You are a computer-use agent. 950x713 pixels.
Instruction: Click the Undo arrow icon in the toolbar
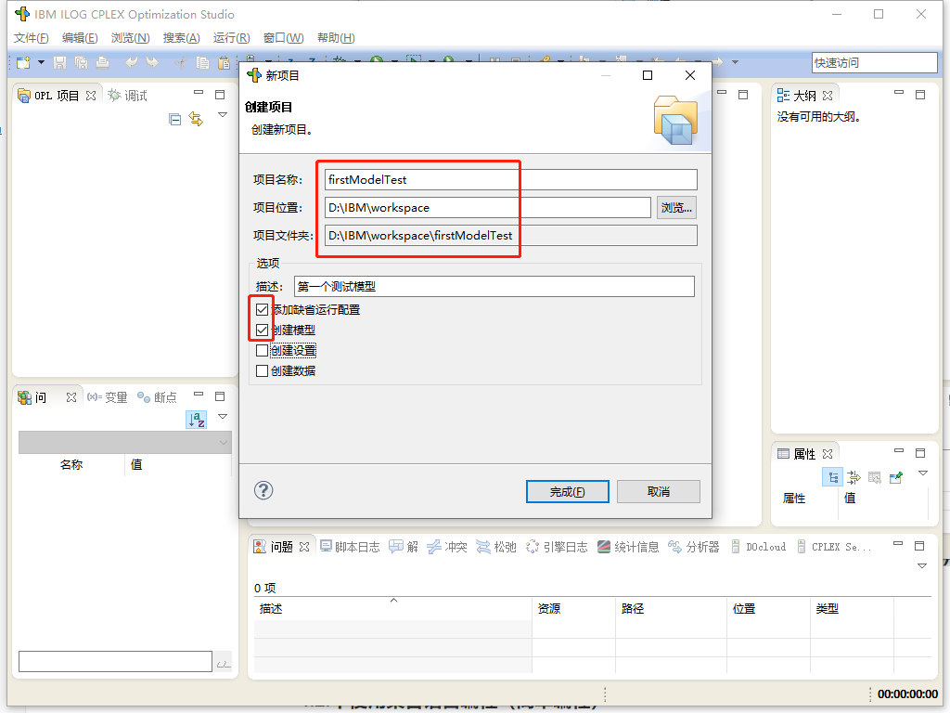pyautogui.click(x=130, y=62)
